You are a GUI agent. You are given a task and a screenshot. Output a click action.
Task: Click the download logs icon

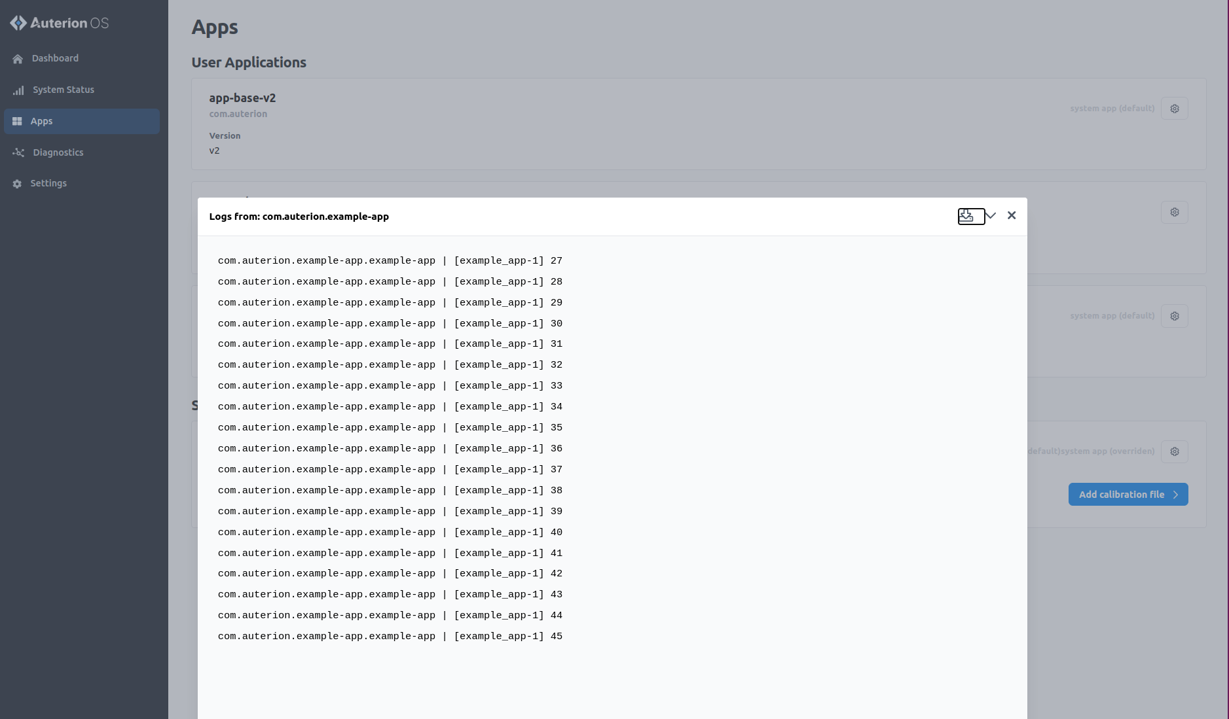[966, 216]
